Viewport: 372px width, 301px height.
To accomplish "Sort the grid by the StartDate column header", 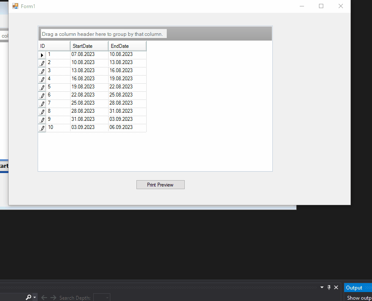I will 89,46.
